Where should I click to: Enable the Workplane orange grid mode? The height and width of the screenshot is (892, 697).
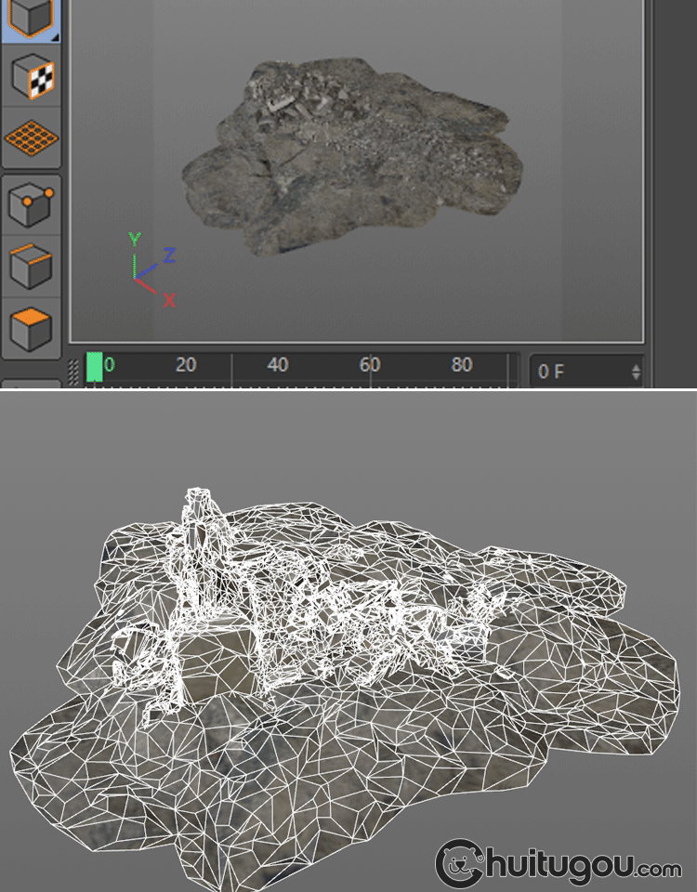[32, 138]
